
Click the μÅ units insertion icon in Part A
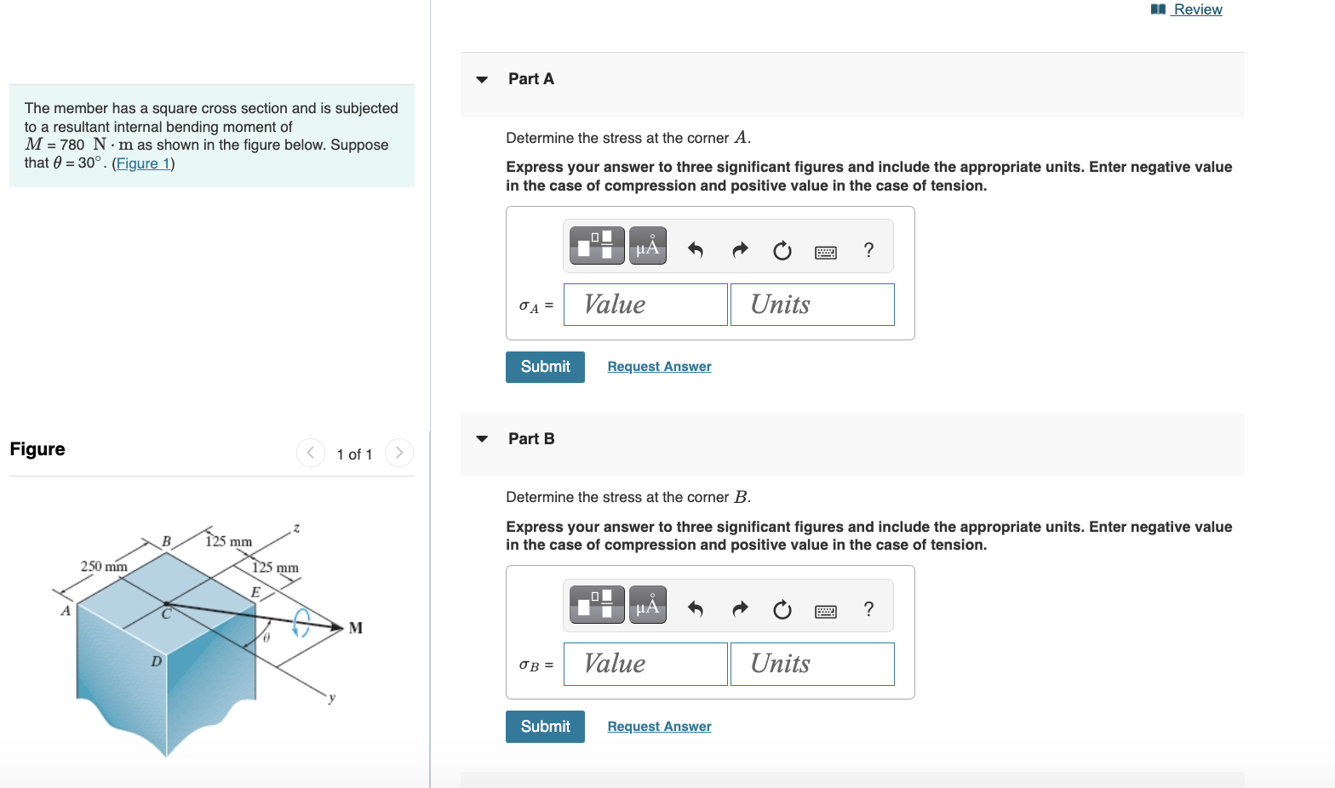pos(647,245)
